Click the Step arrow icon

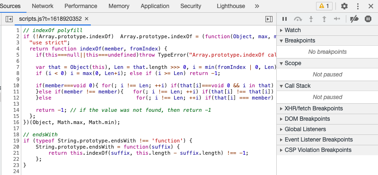click(337, 19)
